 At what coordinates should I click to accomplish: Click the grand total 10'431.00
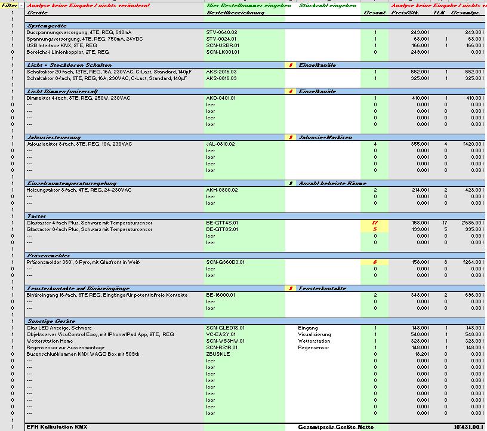coord(468,427)
